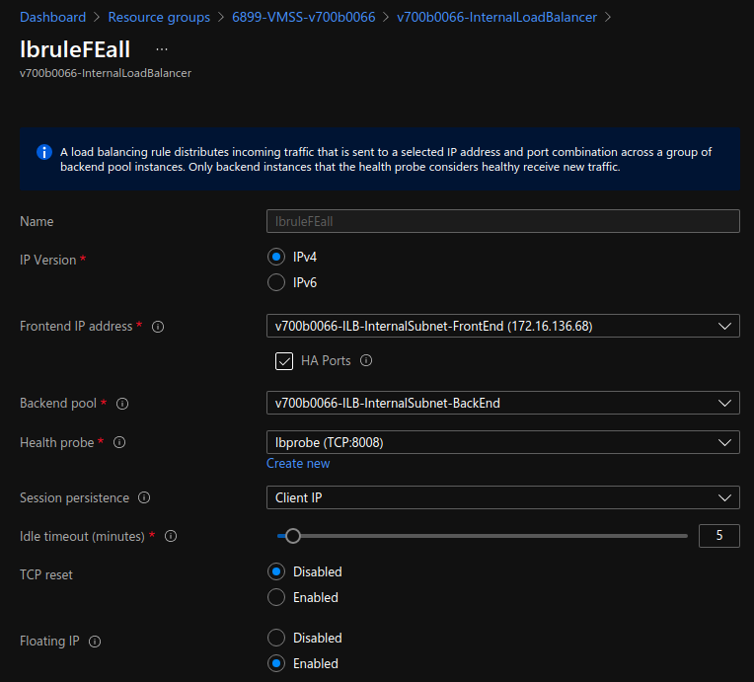
Task: Navigate to Dashboard breadcrumb
Action: point(52,17)
